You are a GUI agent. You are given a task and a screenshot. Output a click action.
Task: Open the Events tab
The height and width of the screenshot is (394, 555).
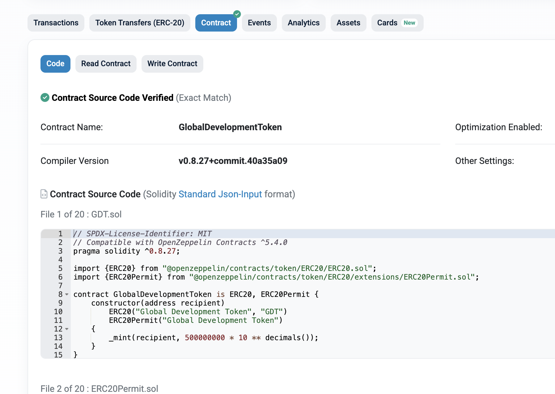coord(259,23)
